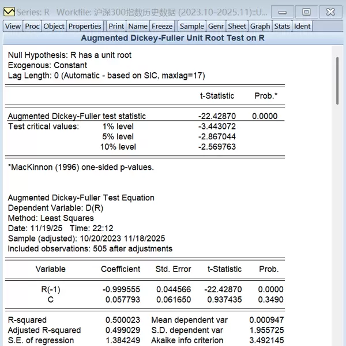
Task: Switch to Sheet view
Action: coord(237,26)
